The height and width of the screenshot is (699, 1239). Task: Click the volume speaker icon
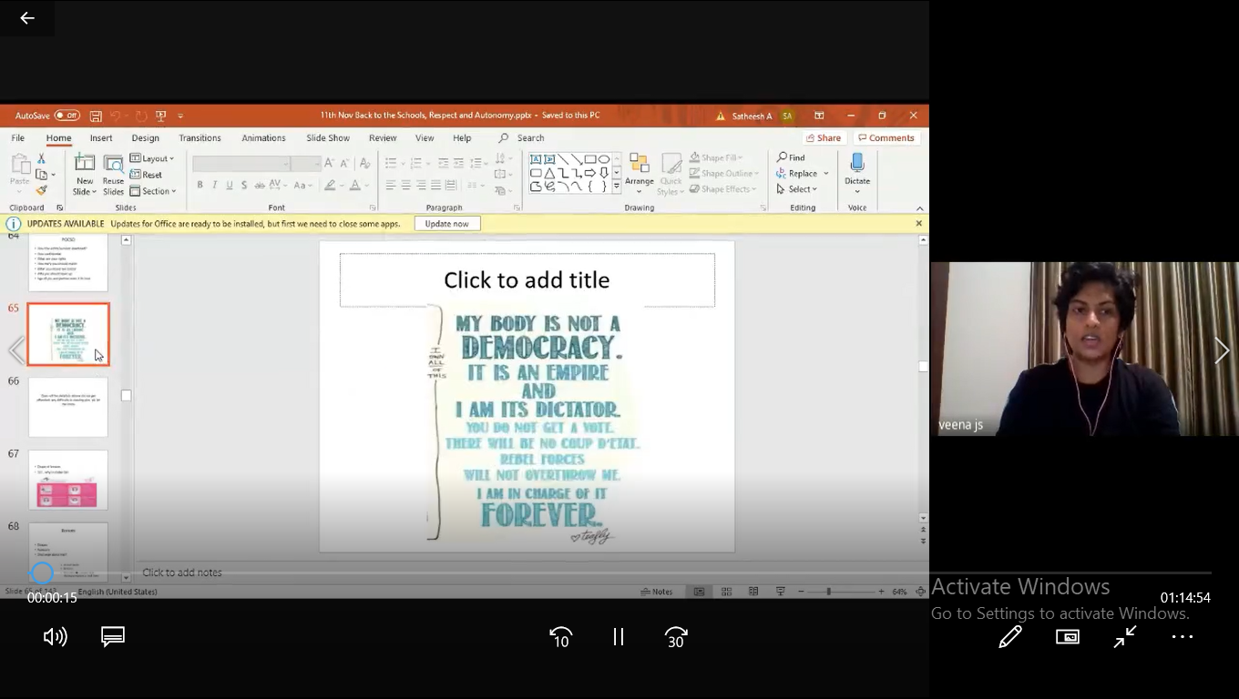56,636
